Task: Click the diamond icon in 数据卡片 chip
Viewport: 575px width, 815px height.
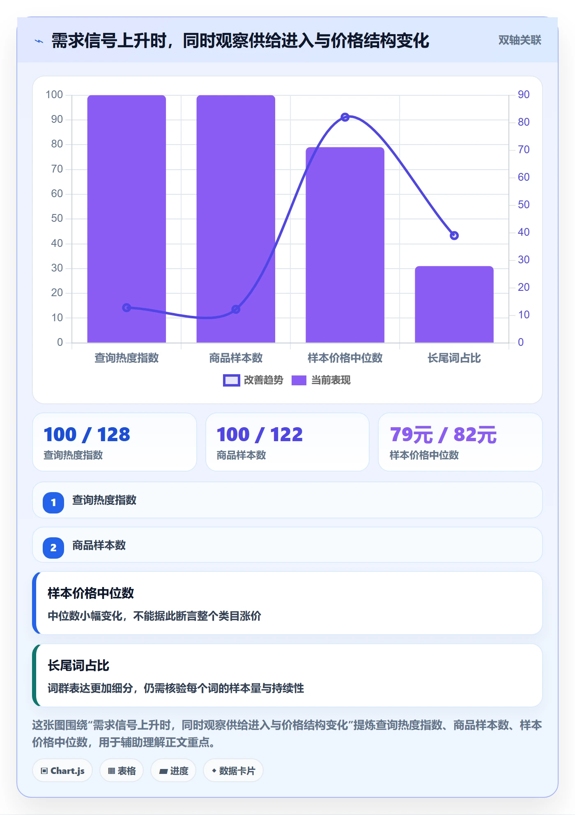Action: pyautogui.click(x=214, y=771)
